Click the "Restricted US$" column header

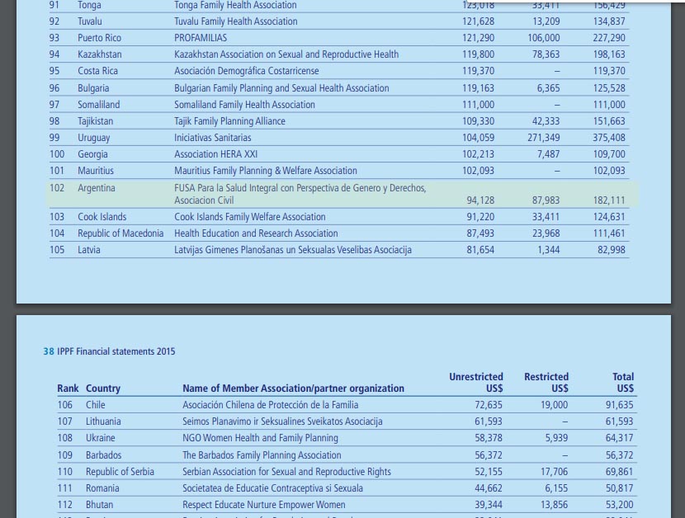[x=546, y=383]
